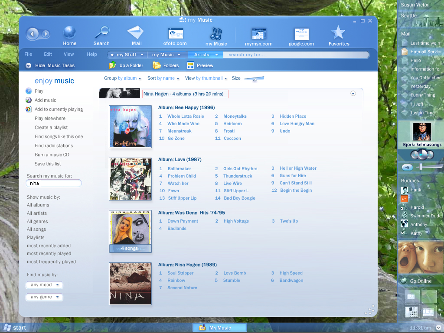Click the Go Online globe icon

pos(403,281)
